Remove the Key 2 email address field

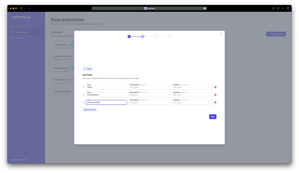pos(215,95)
